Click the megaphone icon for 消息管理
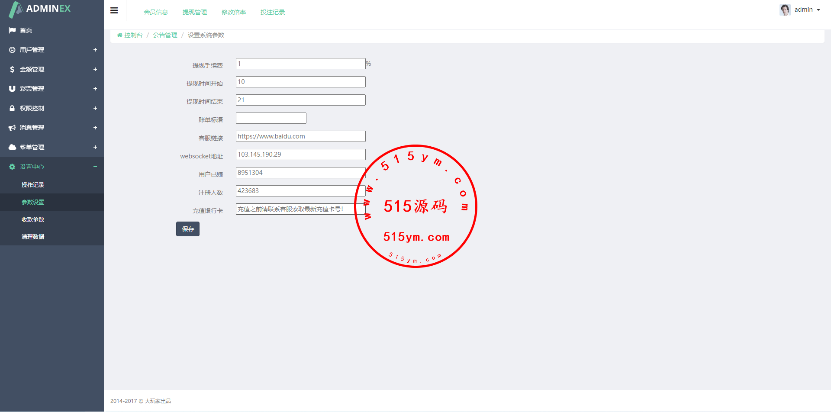Screen dimensions: 831x412 pyautogui.click(x=12, y=128)
